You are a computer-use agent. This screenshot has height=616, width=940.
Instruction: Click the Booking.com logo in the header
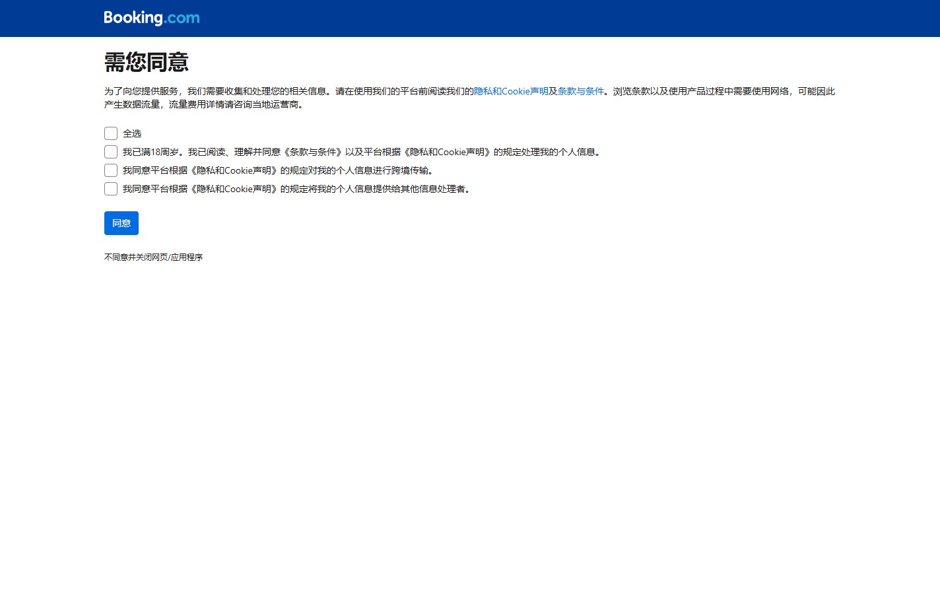152,18
